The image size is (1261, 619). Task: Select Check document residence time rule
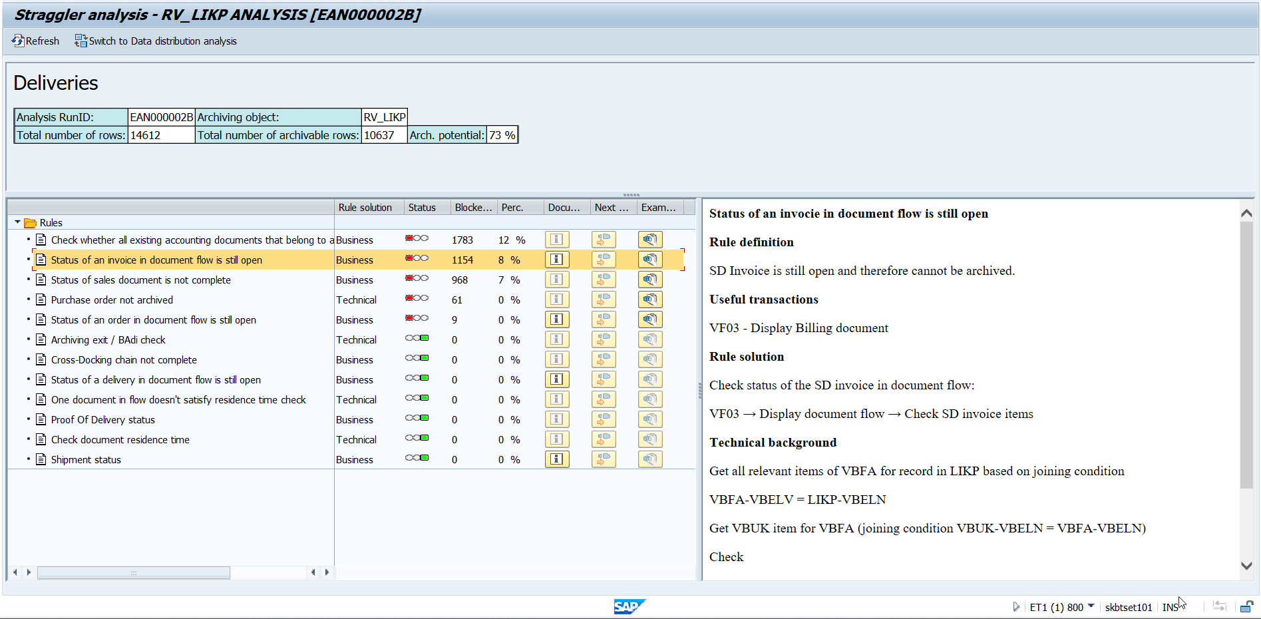click(x=120, y=439)
